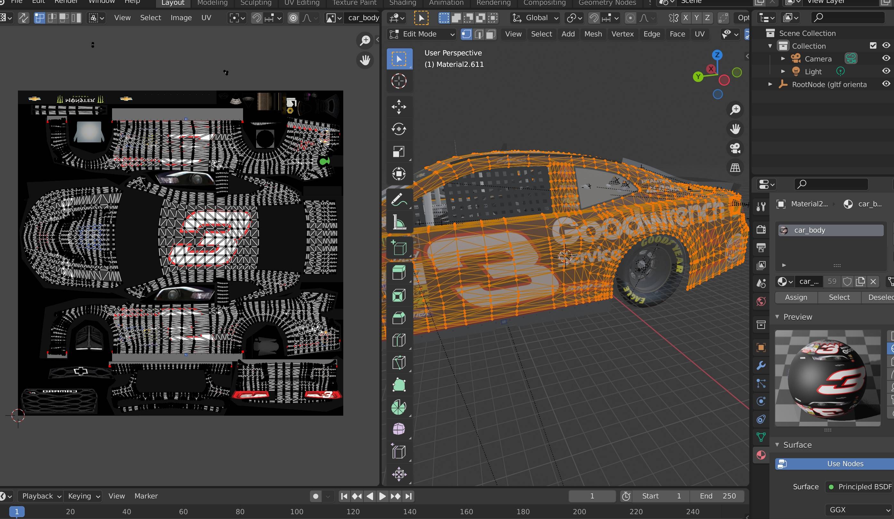
Task: Enable edge select mode
Action: [x=479, y=34]
